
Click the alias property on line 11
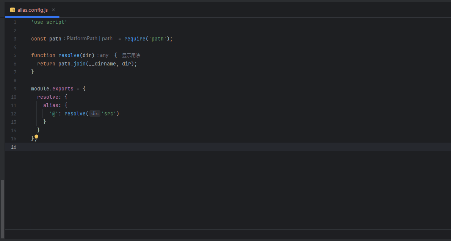(51, 106)
